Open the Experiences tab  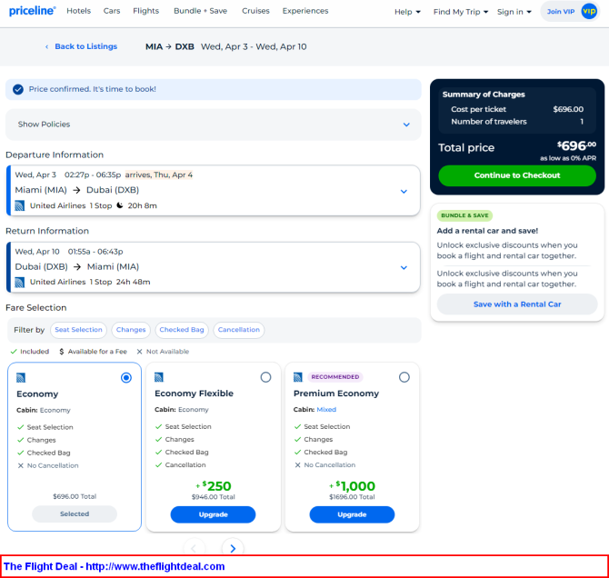click(x=305, y=11)
